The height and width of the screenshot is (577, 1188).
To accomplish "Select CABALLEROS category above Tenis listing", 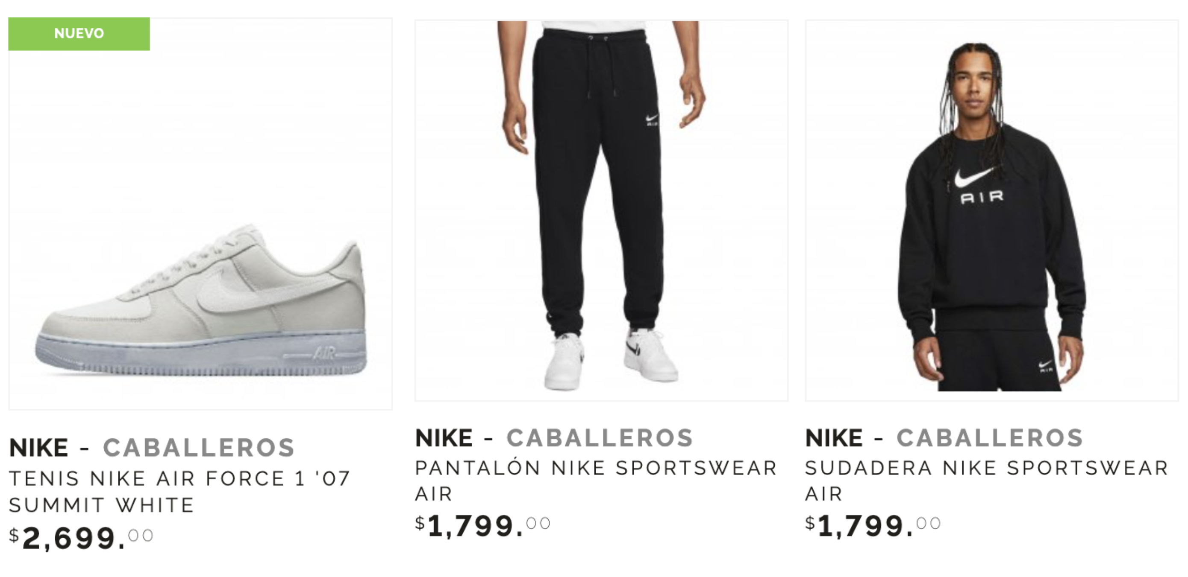I will 199,447.
